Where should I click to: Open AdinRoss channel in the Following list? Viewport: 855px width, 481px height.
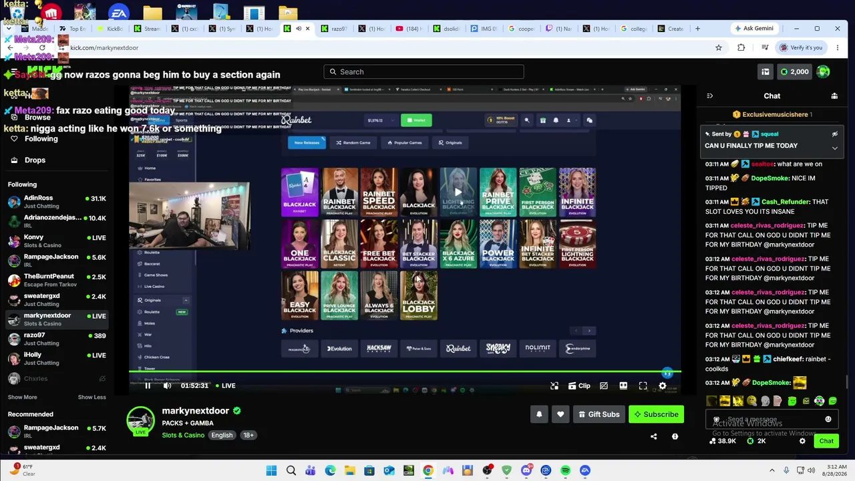click(x=56, y=202)
